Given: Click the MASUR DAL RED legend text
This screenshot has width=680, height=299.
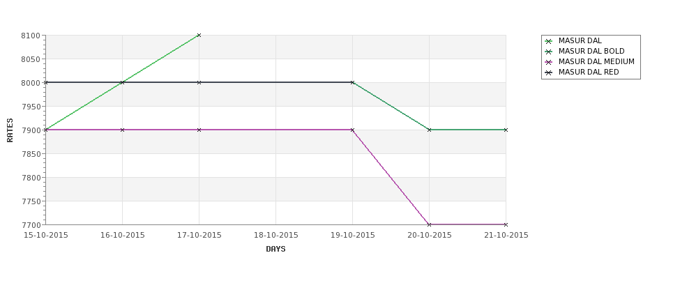Looking at the screenshot, I should (x=589, y=72).
